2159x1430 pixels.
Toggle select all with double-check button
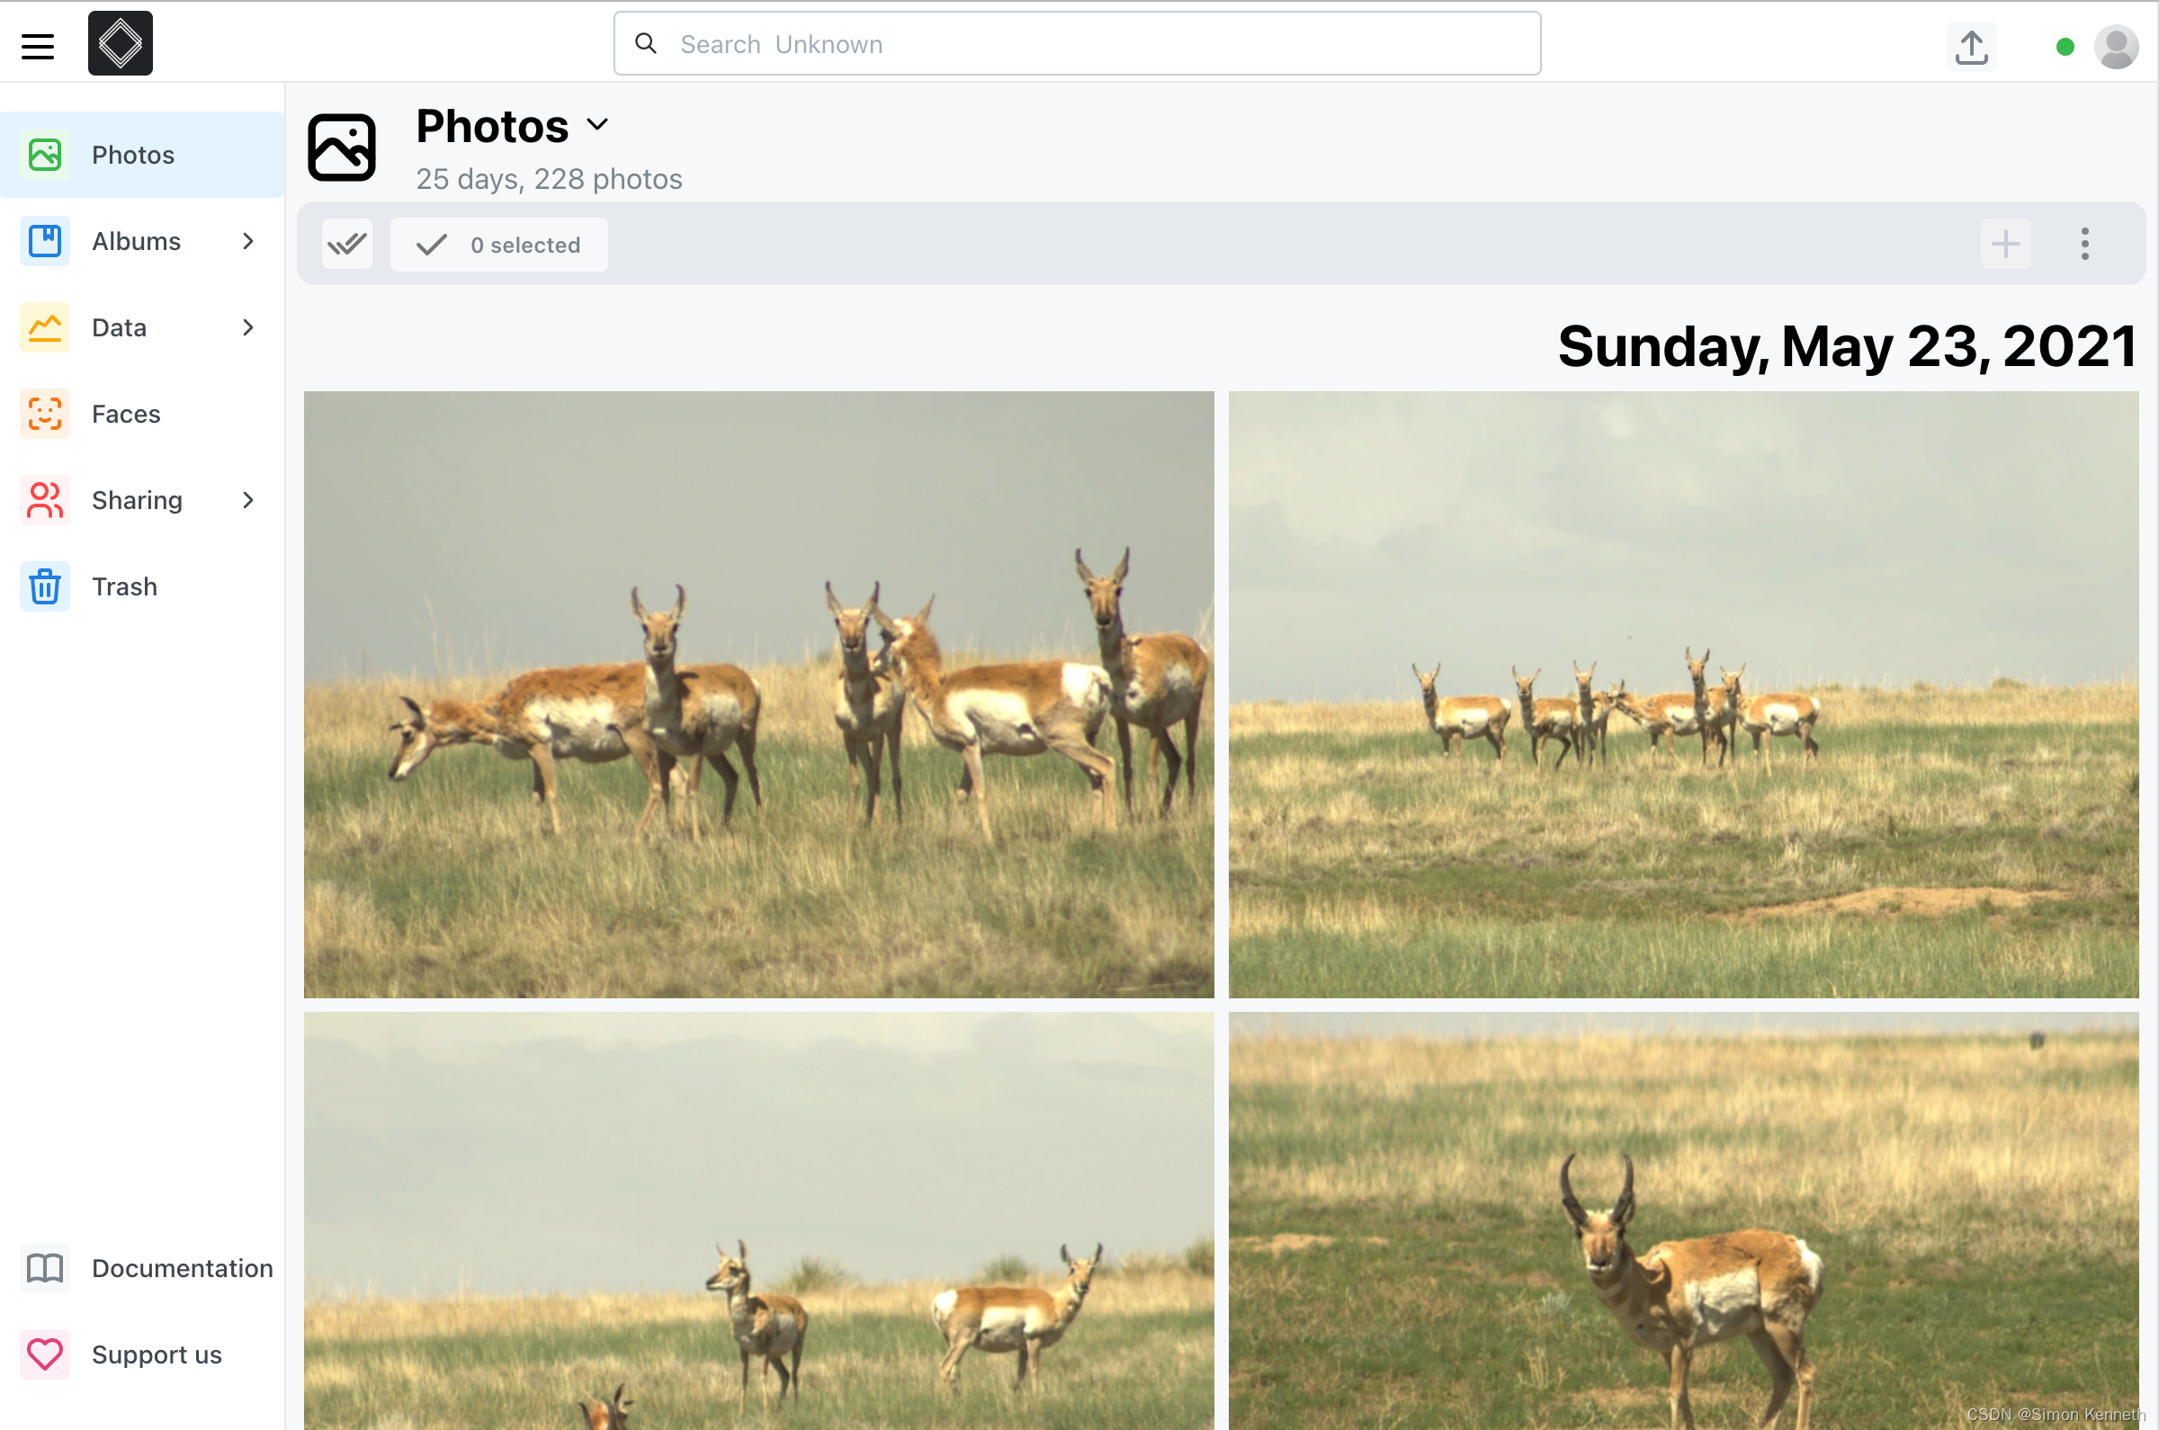[x=346, y=244]
